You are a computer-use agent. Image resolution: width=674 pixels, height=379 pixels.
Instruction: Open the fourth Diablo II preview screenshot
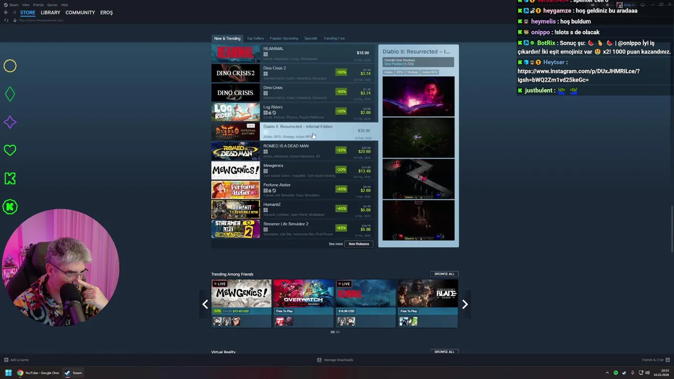pos(418,220)
